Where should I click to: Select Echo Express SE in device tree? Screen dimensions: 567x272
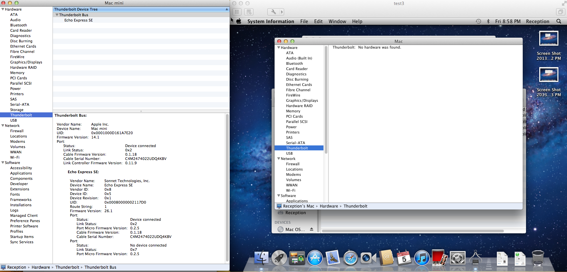click(x=79, y=20)
